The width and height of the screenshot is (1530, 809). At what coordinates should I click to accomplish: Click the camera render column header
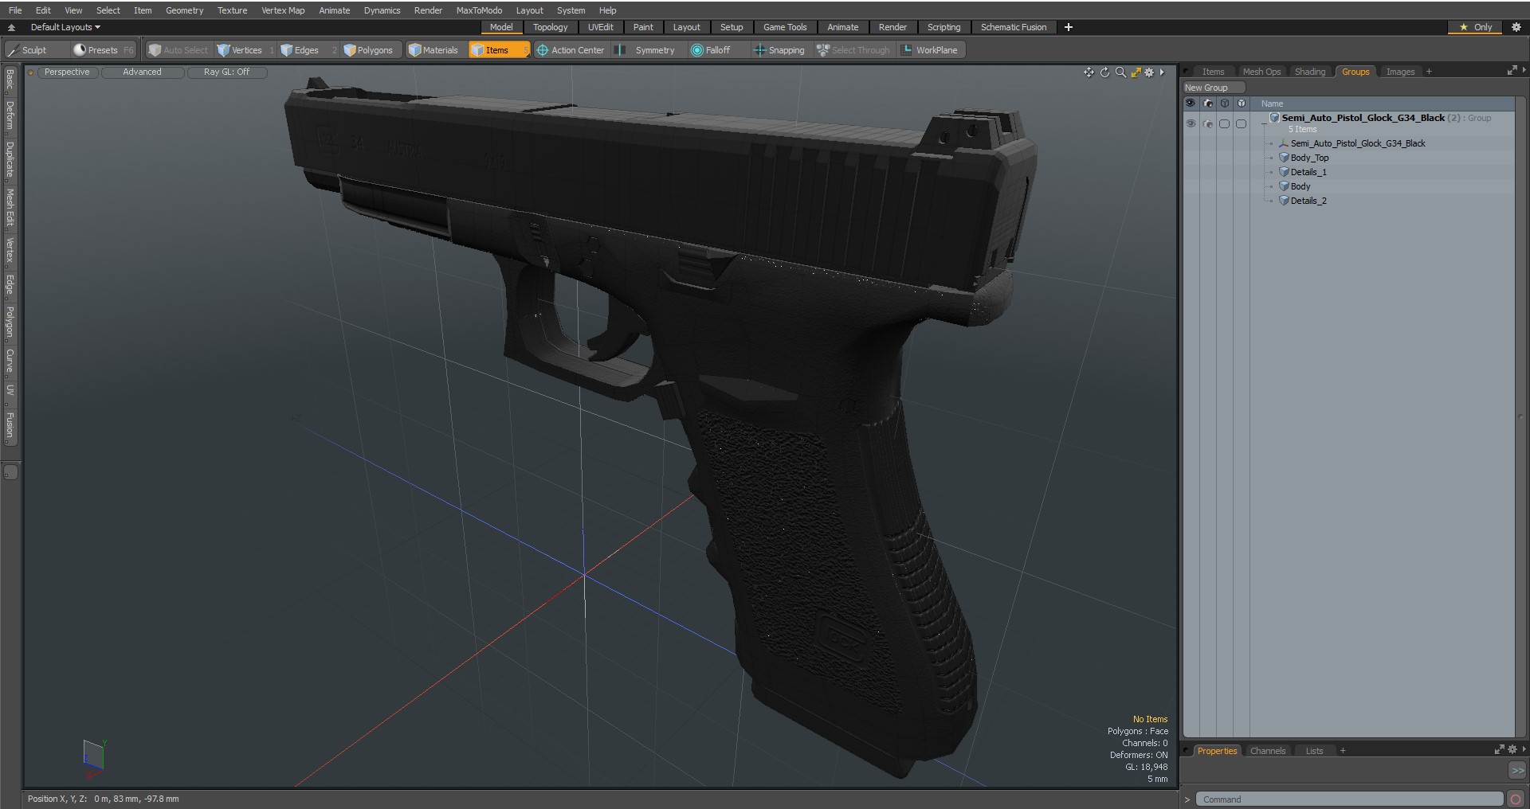(x=1208, y=104)
